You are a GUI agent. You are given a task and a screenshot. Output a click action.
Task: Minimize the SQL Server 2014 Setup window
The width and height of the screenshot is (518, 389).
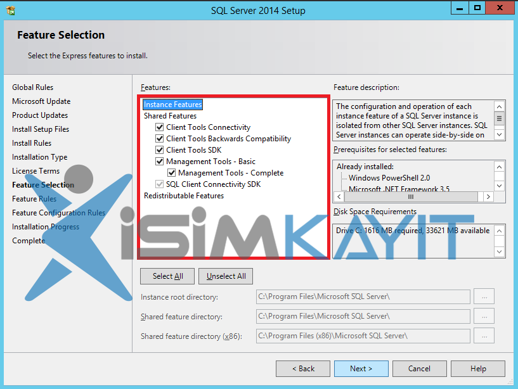(460, 8)
